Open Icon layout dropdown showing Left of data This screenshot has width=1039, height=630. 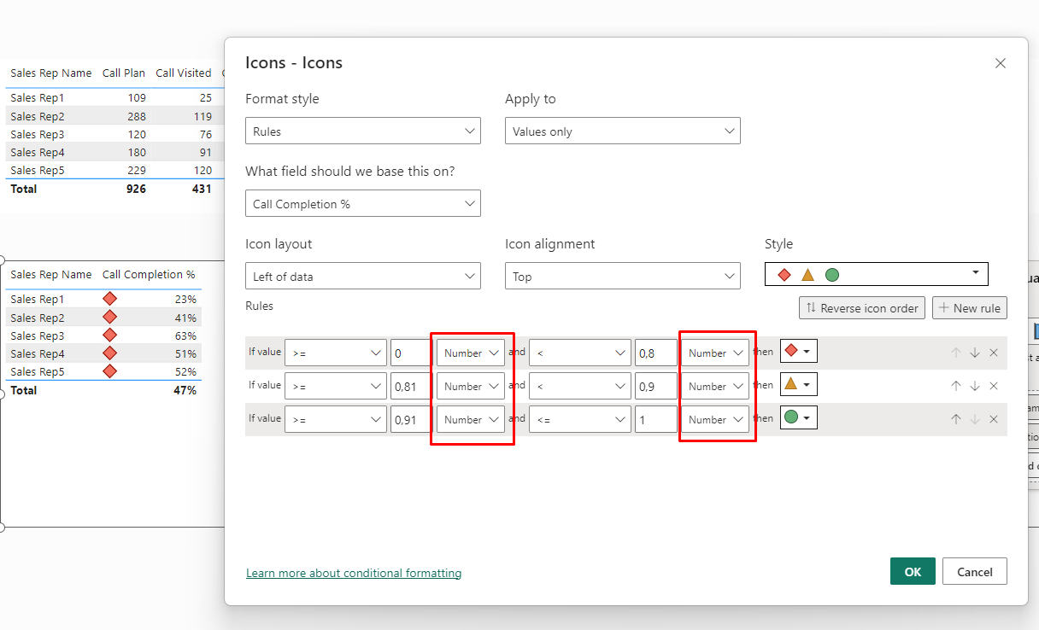(363, 277)
